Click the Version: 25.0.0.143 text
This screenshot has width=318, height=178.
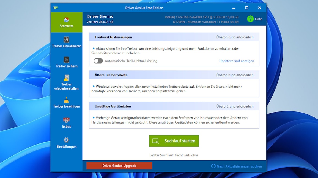pos(100,22)
